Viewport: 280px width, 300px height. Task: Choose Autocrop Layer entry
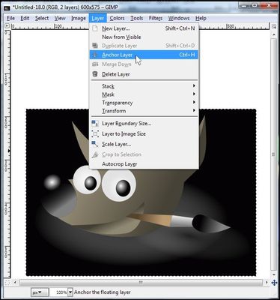point(144,164)
